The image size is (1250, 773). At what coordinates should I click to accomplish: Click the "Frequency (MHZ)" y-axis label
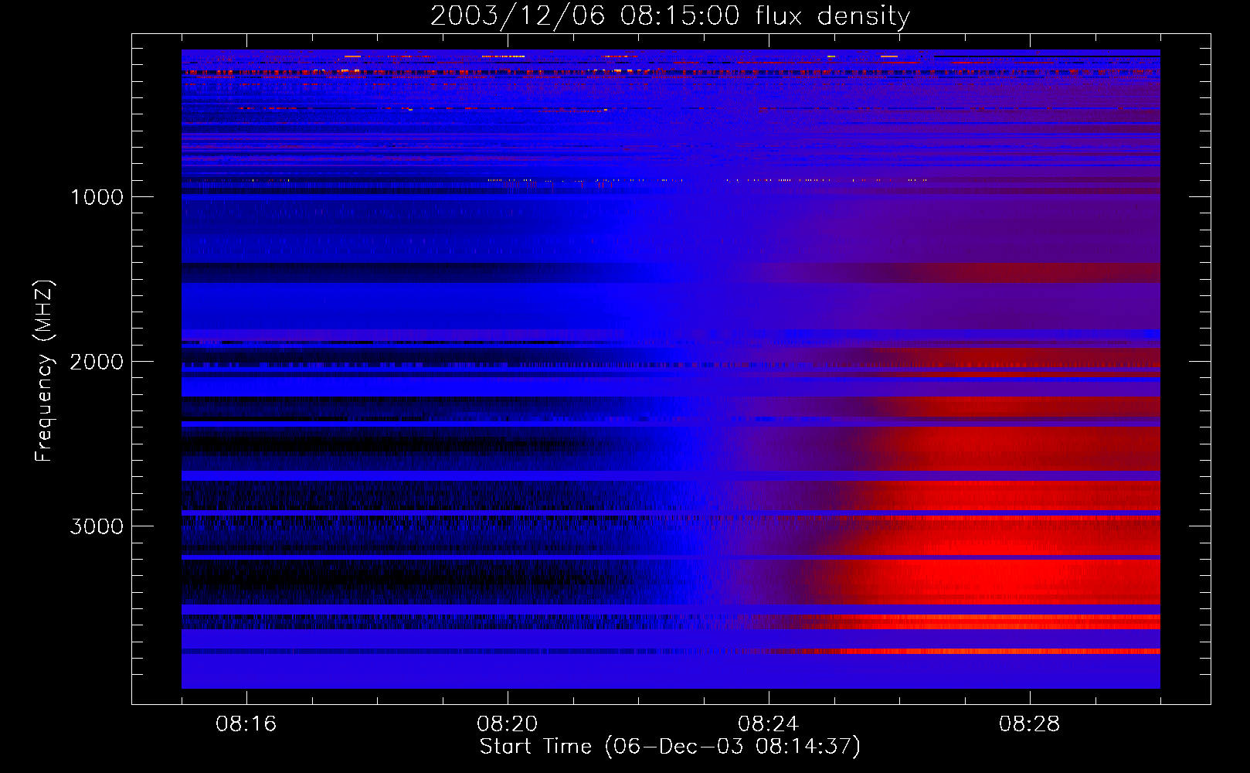coord(44,371)
